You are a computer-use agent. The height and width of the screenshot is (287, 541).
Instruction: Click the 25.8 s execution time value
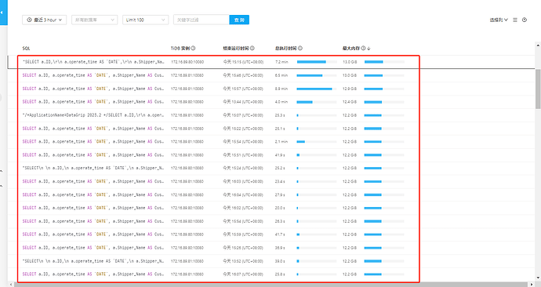(x=280, y=274)
